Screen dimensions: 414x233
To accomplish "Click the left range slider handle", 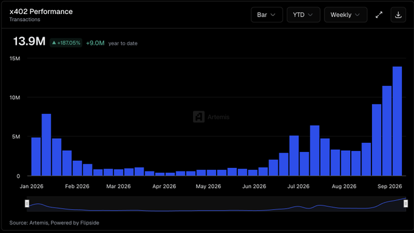I will click(27, 203).
